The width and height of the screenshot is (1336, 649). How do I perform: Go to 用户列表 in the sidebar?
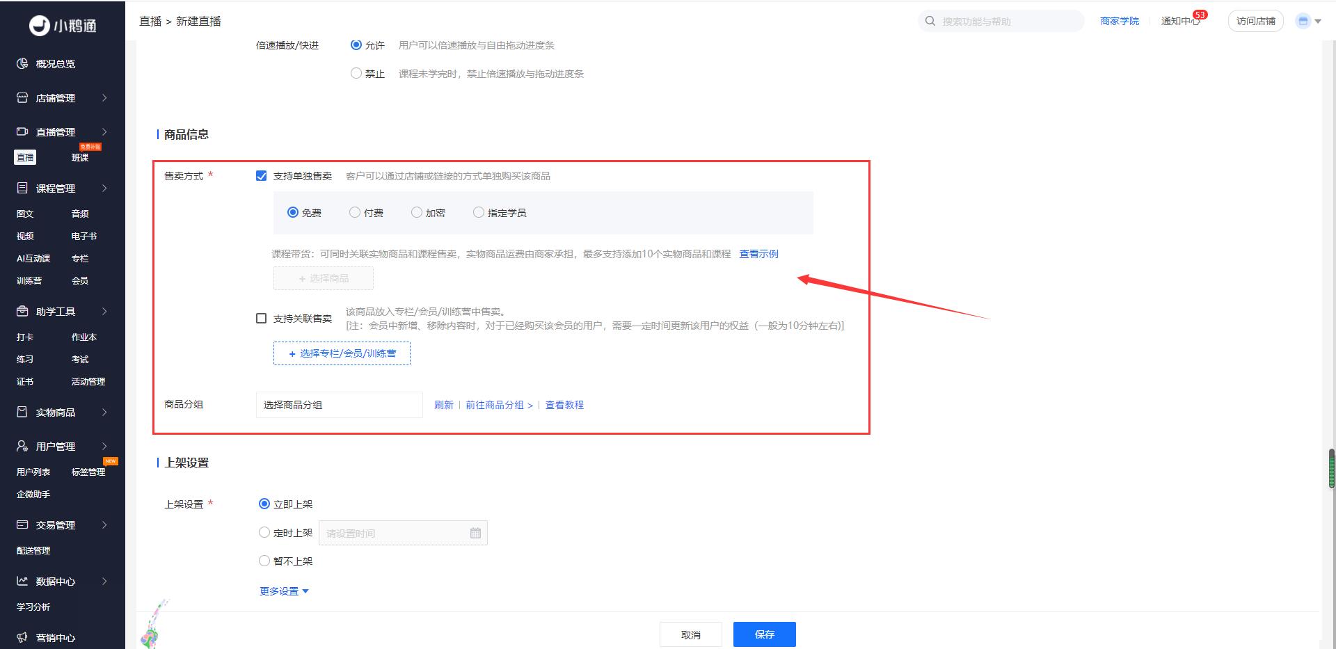[33, 472]
